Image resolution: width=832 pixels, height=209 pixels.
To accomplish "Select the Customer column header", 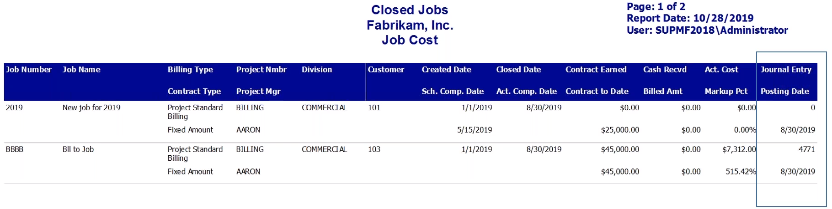I will coord(386,70).
